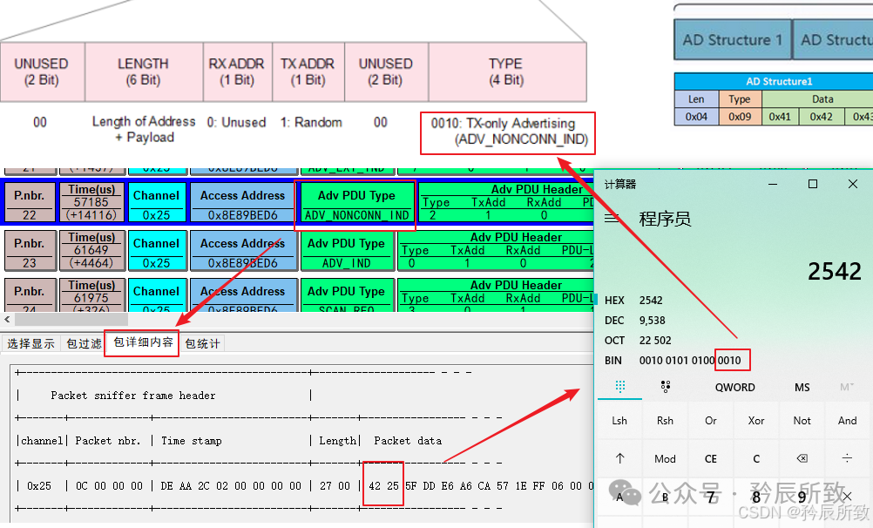Click the Len header cell in AD Structure1
The width and height of the screenshot is (873, 528).
point(696,99)
